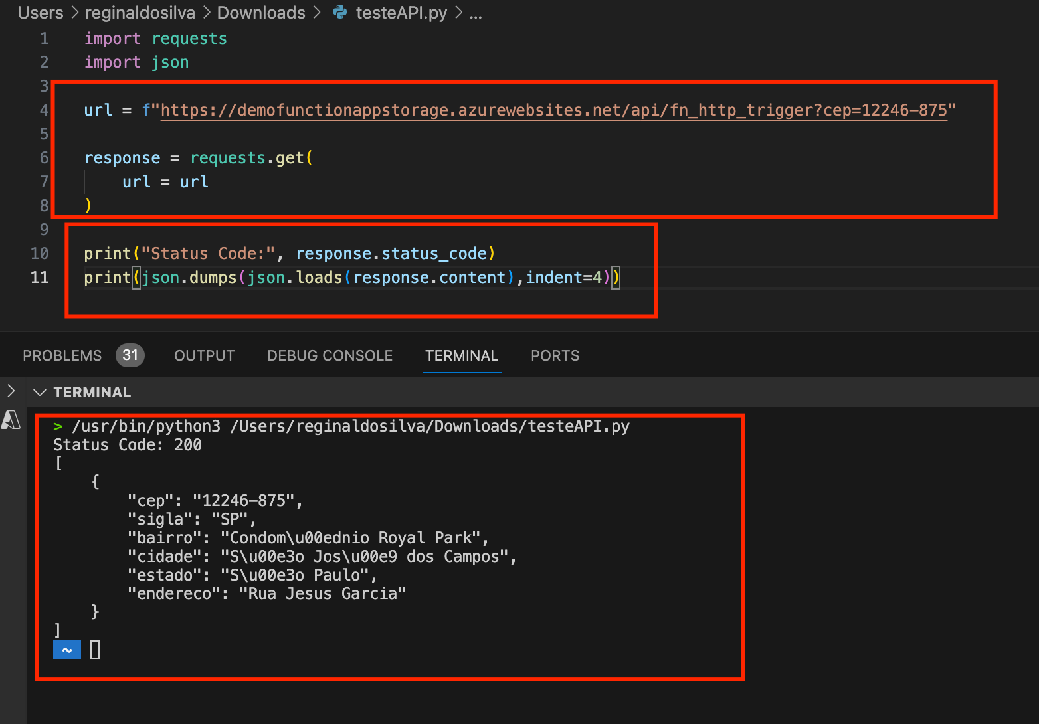Click 'import json' on line 2

coord(136,62)
